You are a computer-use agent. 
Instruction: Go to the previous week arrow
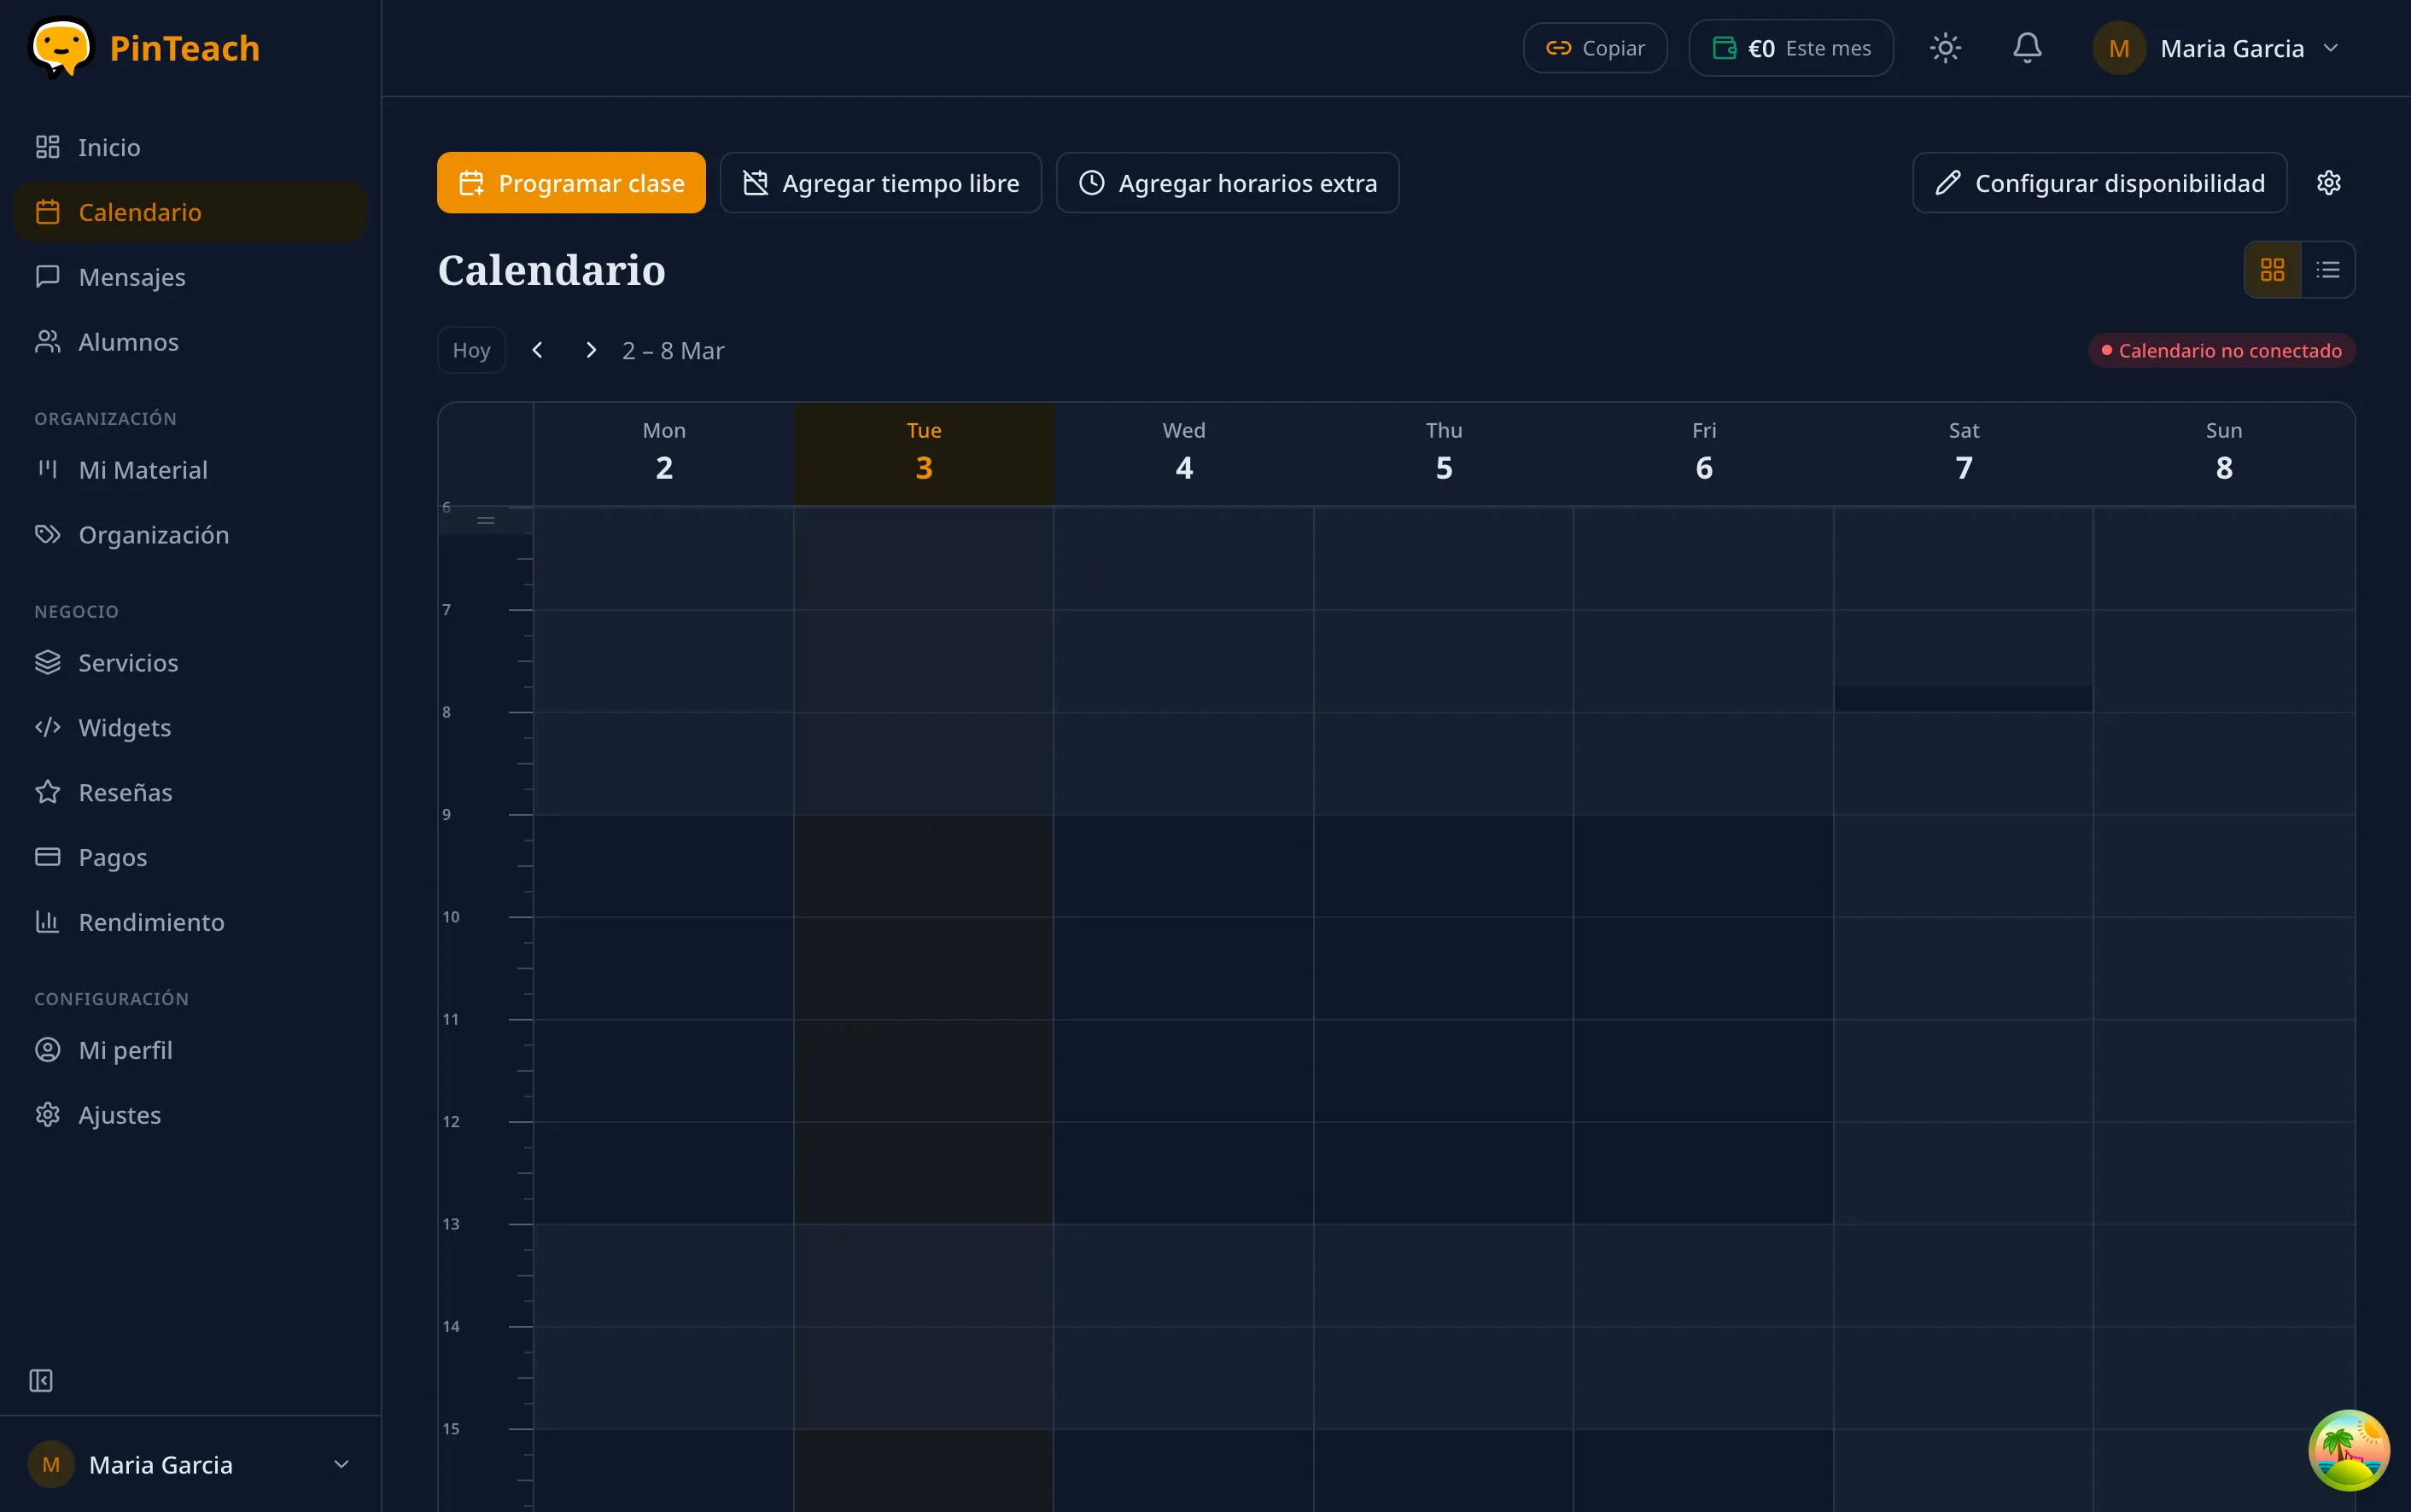pos(538,349)
